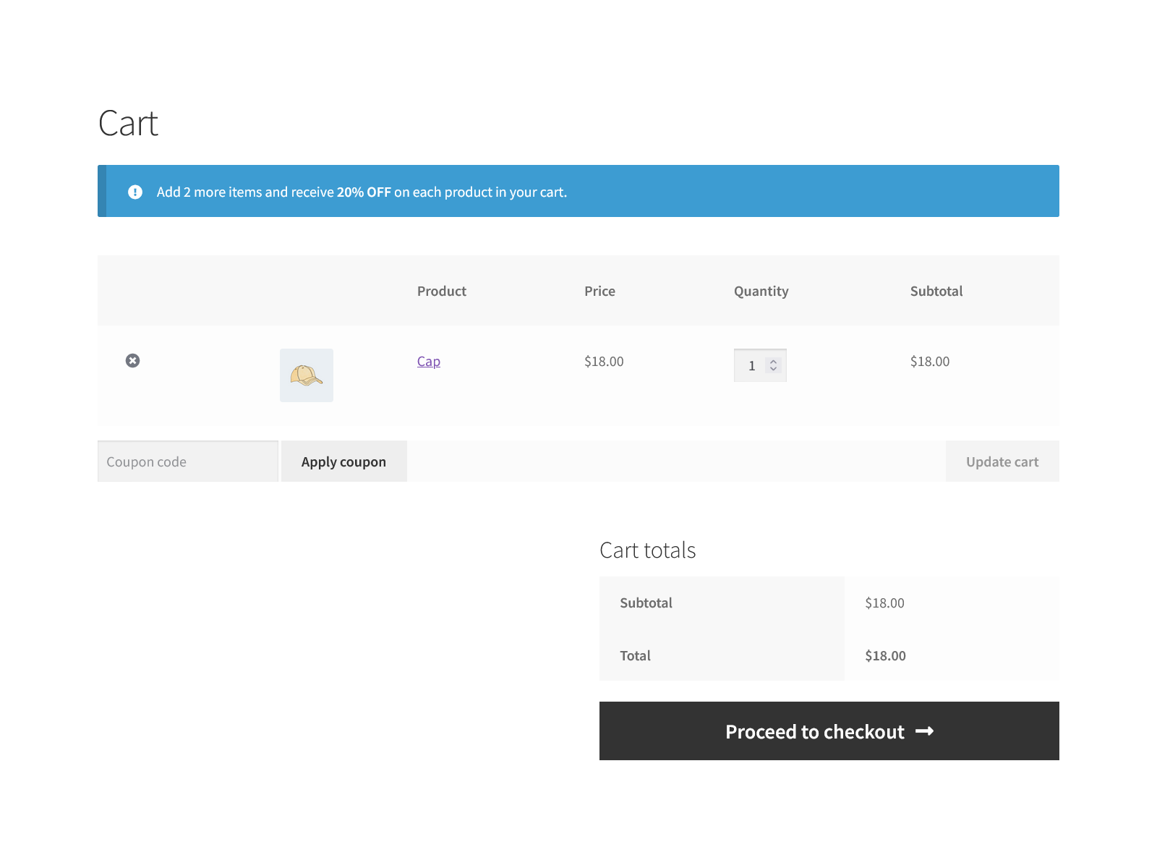Viewport: 1157px width, 868px height.
Task: Click the Subtotal column header
Action: pos(936,291)
